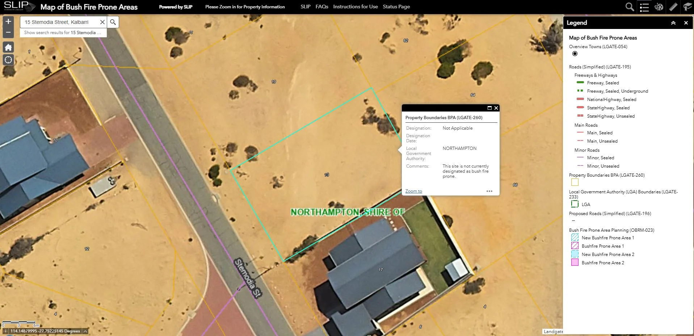The image size is (694, 336).
Task: Open the Legend panel icon
Action: (645, 7)
